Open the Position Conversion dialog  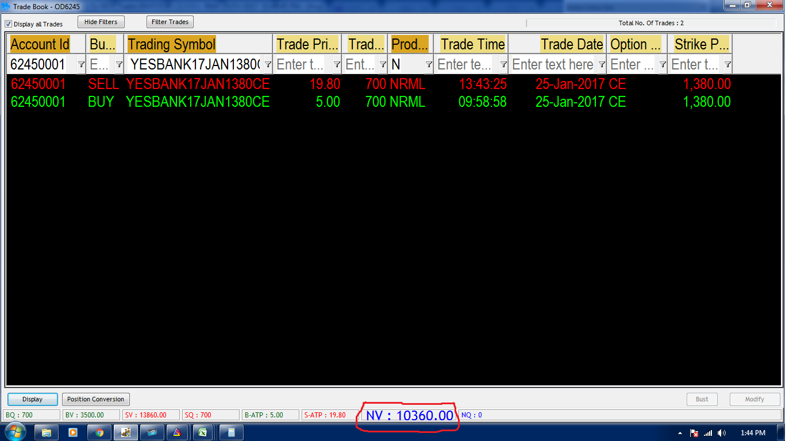click(95, 399)
